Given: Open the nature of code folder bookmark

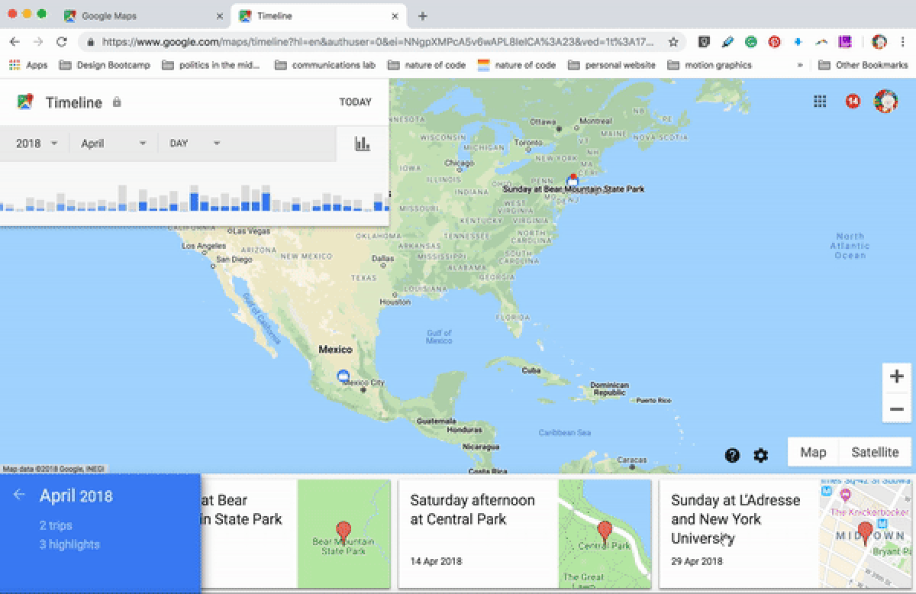Looking at the screenshot, I should click(x=427, y=65).
